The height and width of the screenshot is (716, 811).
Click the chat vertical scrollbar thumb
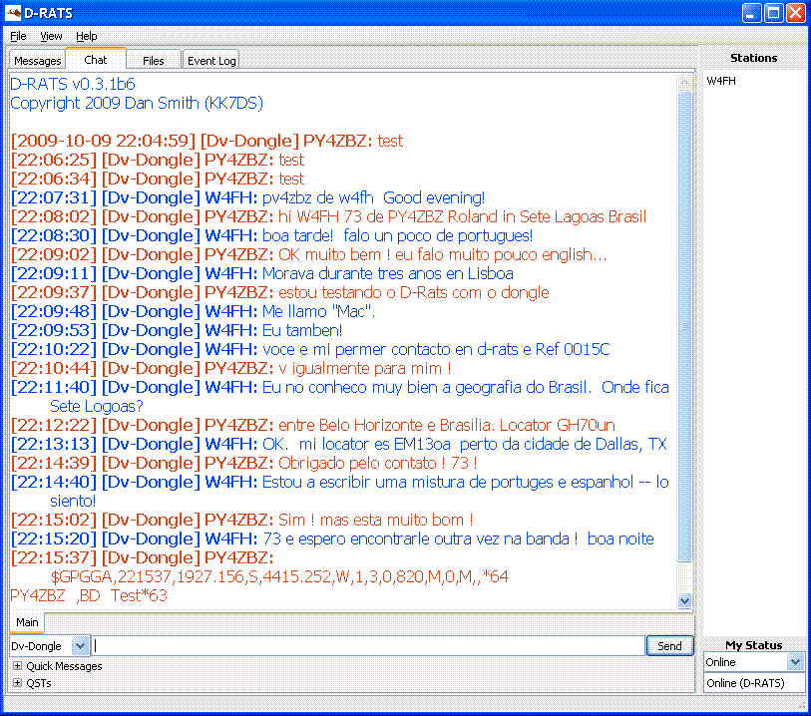[x=684, y=326]
